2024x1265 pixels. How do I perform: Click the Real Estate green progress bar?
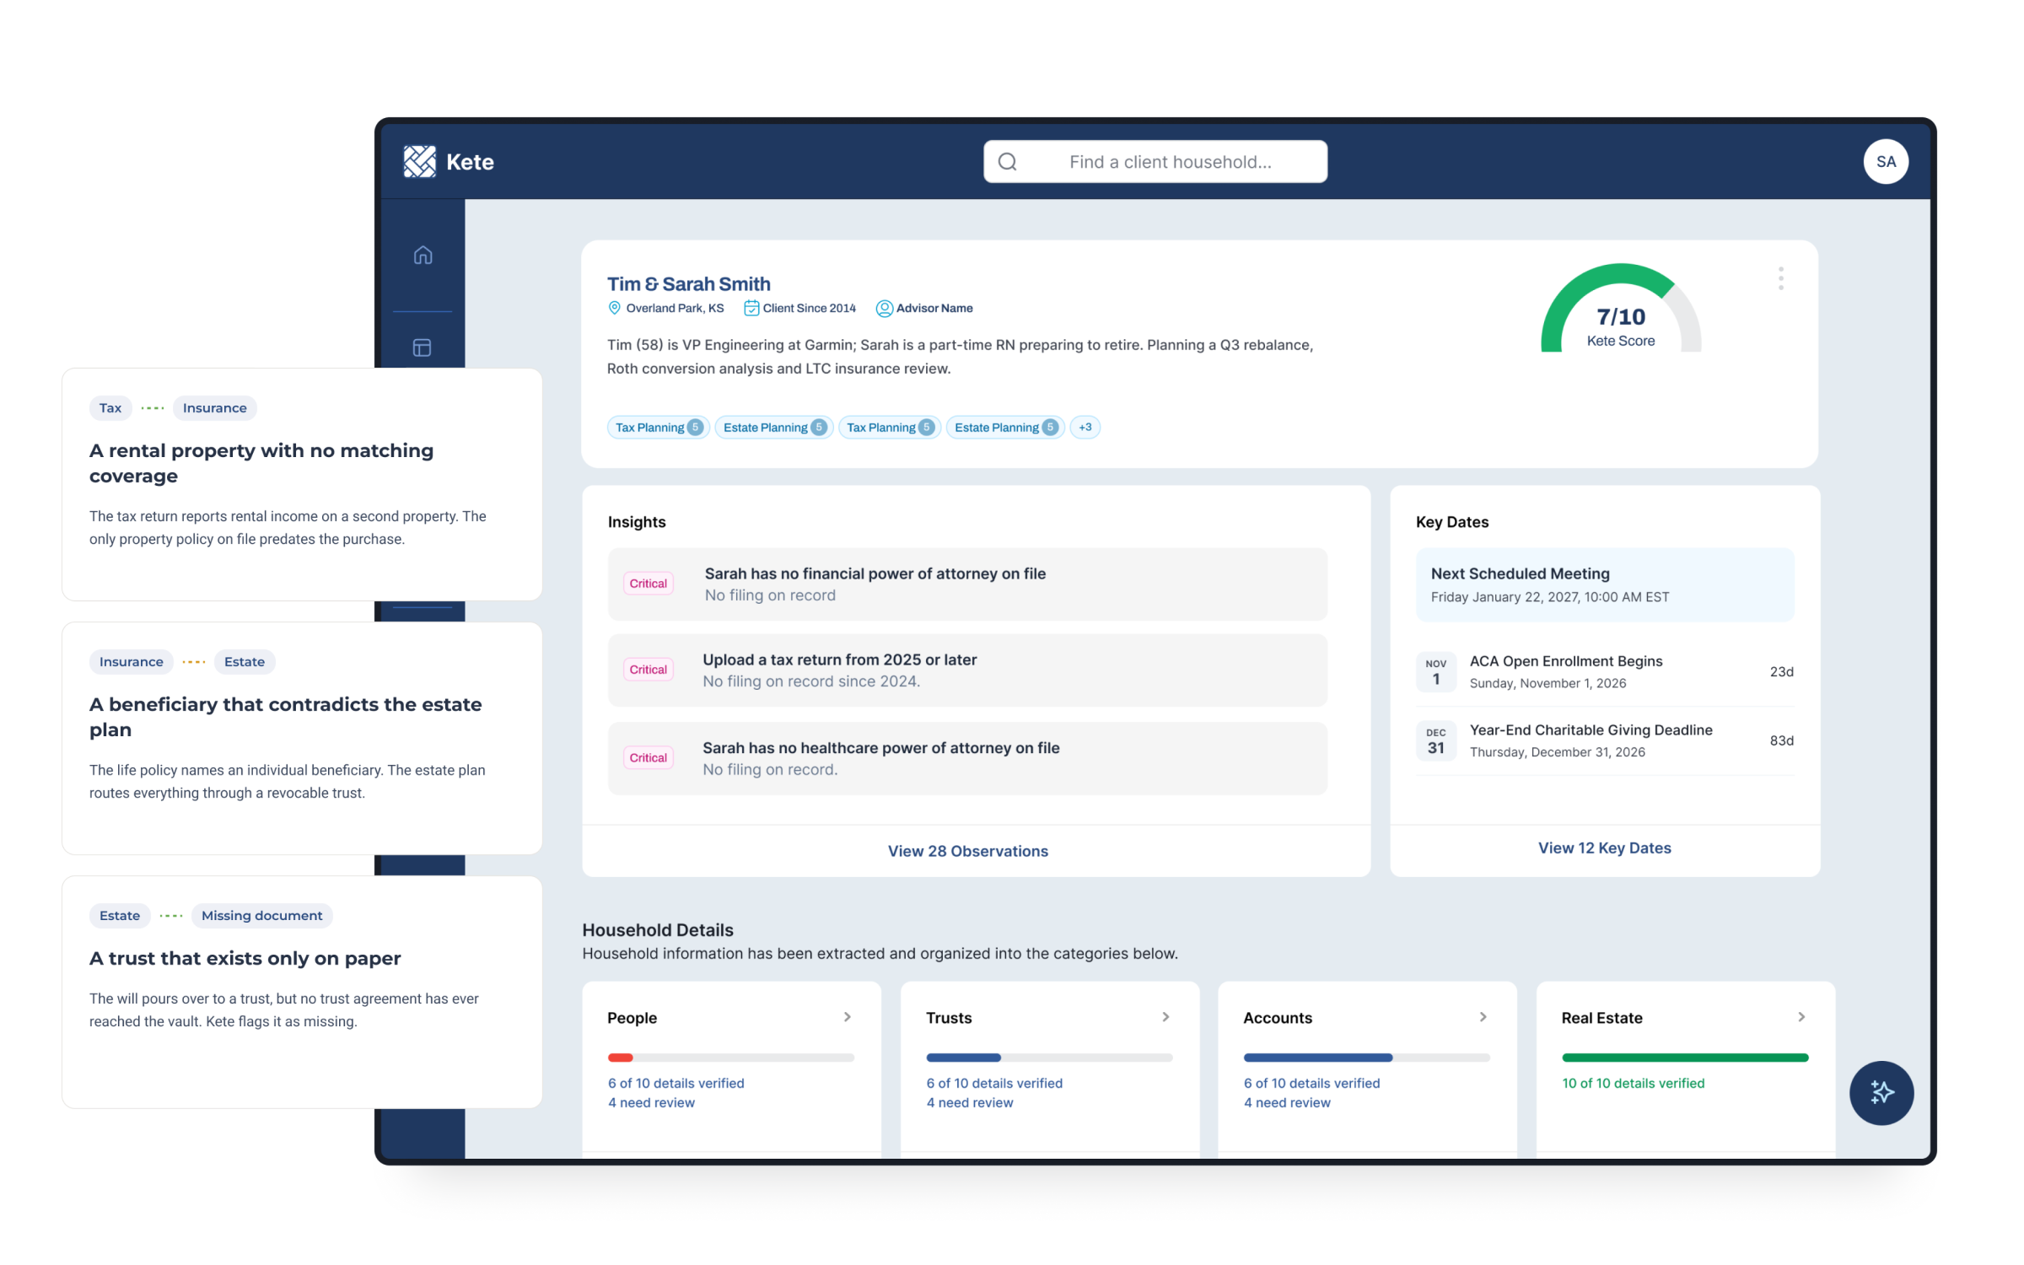point(1684,1057)
